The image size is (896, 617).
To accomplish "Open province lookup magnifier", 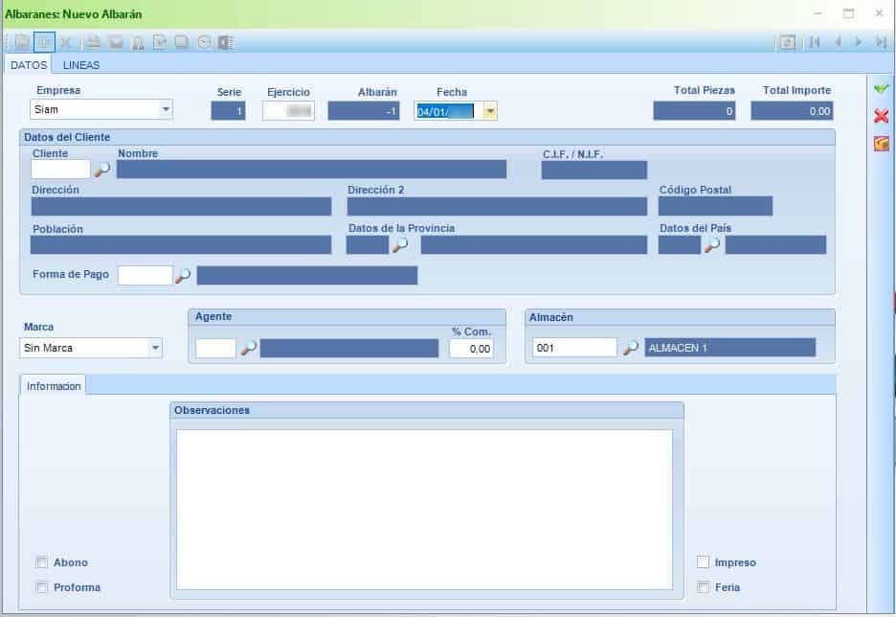I will (400, 245).
